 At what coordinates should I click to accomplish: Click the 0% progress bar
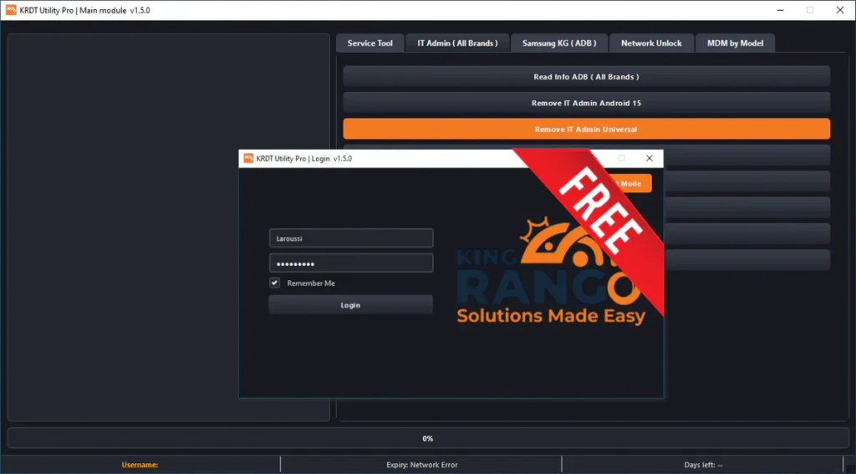(427, 438)
